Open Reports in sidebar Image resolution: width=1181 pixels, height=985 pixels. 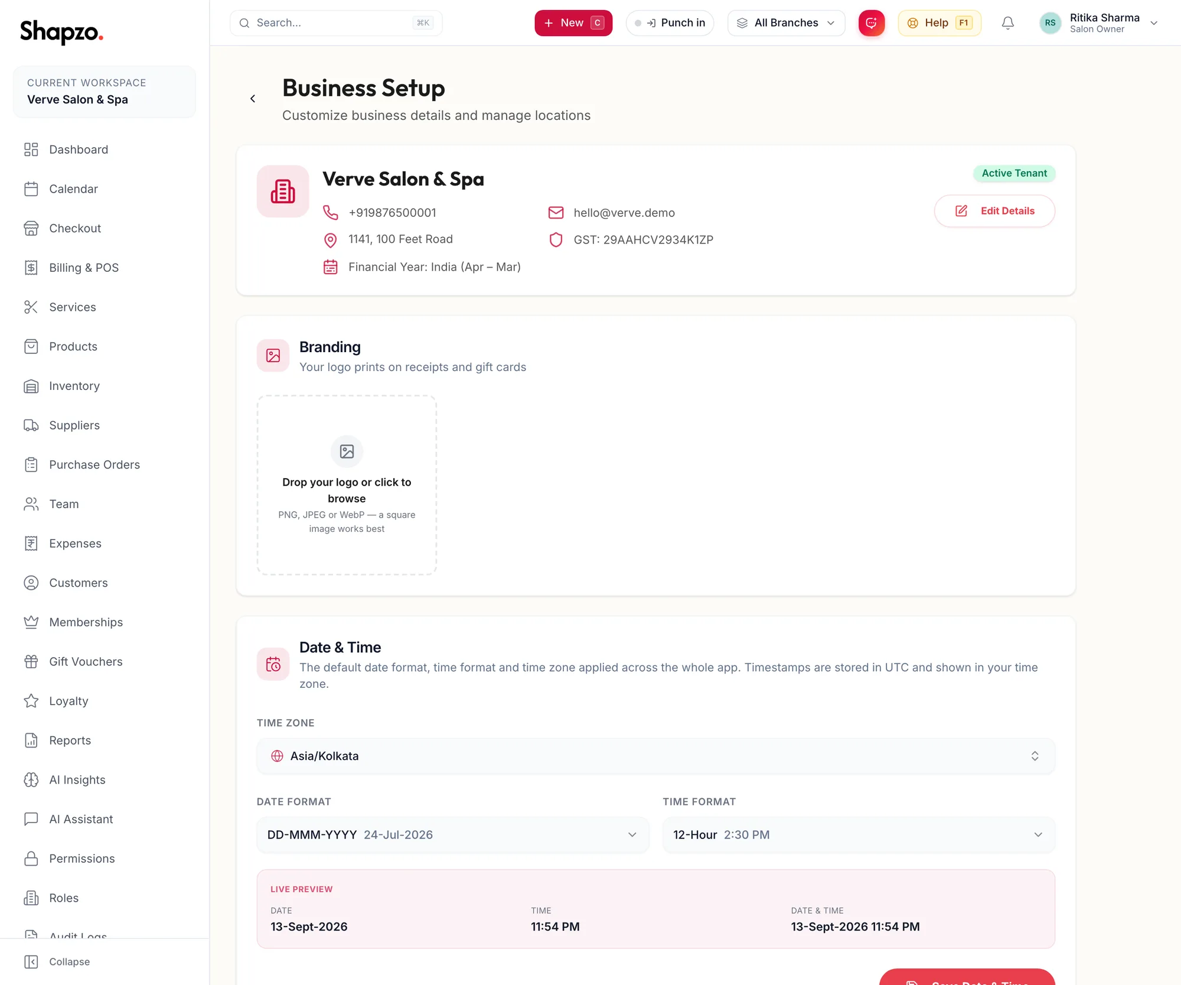[70, 740]
